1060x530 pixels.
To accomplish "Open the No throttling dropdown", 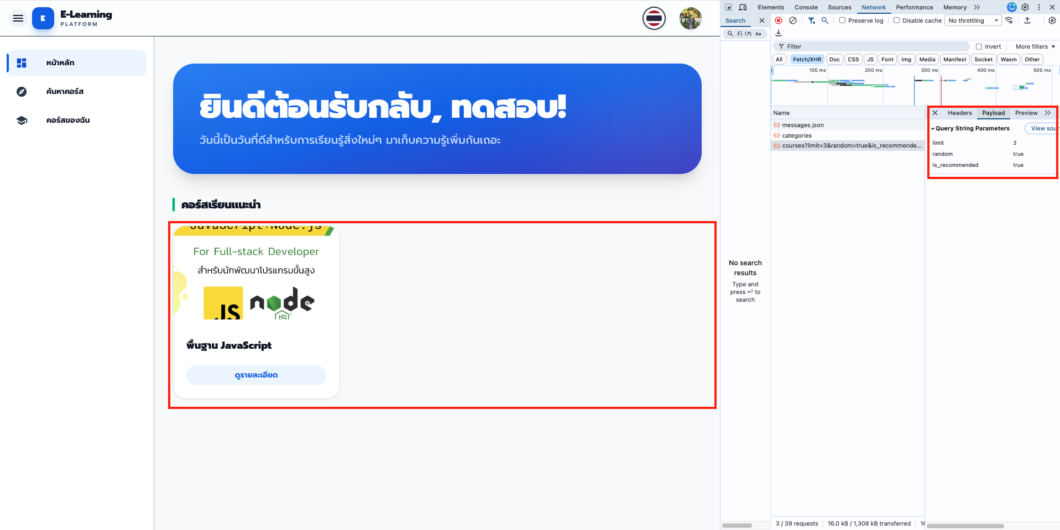I will tap(973, 20).
